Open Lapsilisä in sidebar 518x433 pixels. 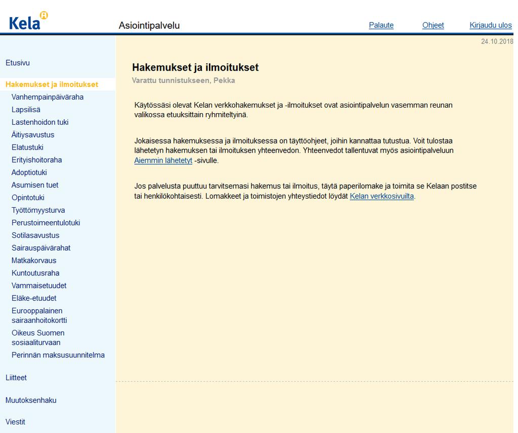pos(26,110)
